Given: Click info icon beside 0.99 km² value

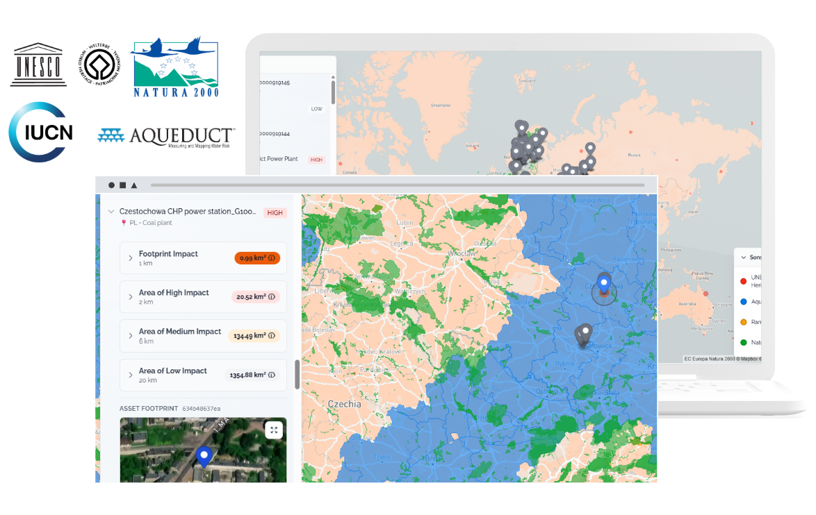Looking at the screenshot, I should [x=272, y=258].
